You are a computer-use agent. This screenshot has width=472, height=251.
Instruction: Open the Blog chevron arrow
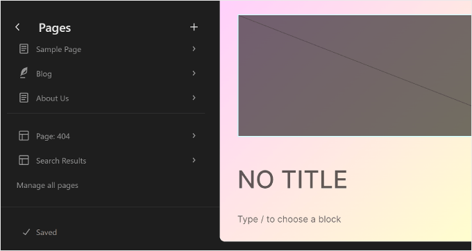(194, 73)
